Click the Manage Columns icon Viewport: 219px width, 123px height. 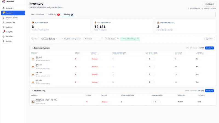(202, 9)
